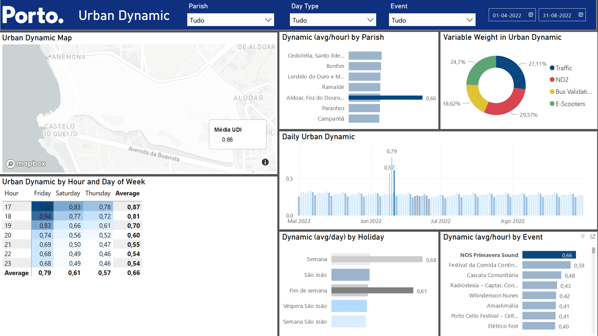The height and width of the screenshot is (336, 598).
Task: Open the filter icon on Event chart
Action: pyautogui.click(x=582, y=237)
